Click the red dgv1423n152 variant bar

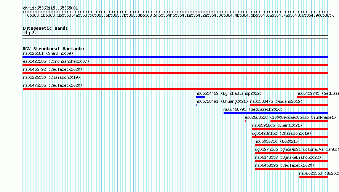(x=290, y=137)
